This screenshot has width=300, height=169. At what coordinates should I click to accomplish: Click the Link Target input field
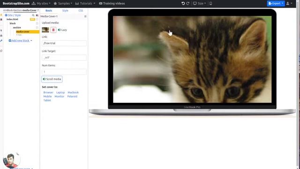pyautogui.click(x=64, y=57)
